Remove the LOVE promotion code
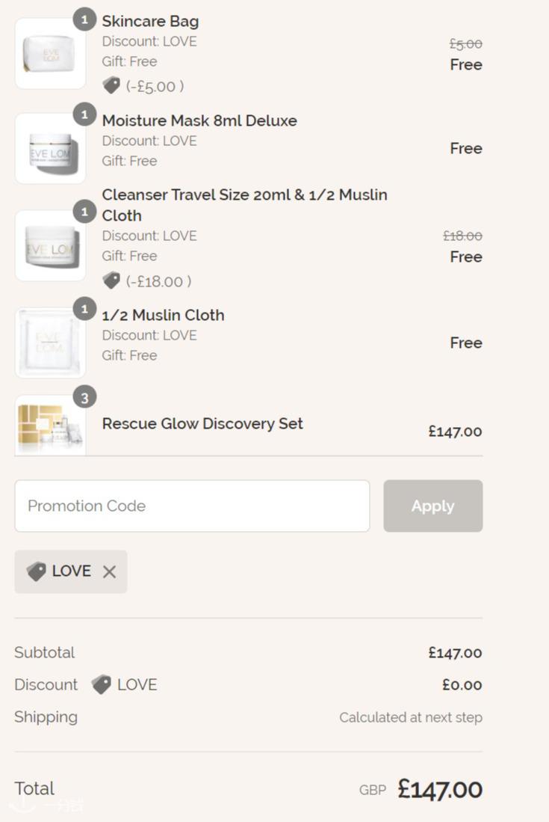 [109, 572]
